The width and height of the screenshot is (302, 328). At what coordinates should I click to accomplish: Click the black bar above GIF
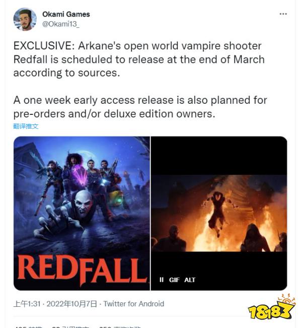pyautogui.click(x=219, y=155)
